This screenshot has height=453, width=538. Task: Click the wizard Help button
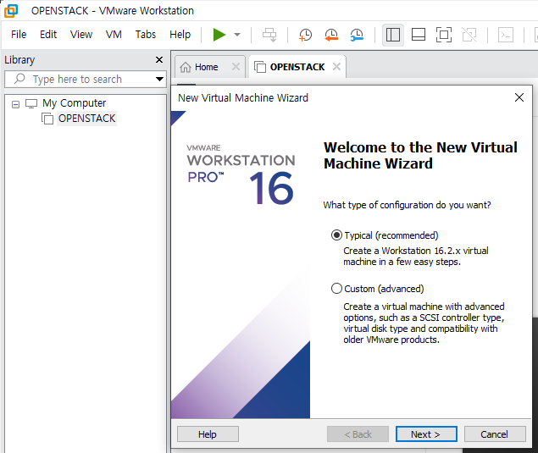[208, 434]
